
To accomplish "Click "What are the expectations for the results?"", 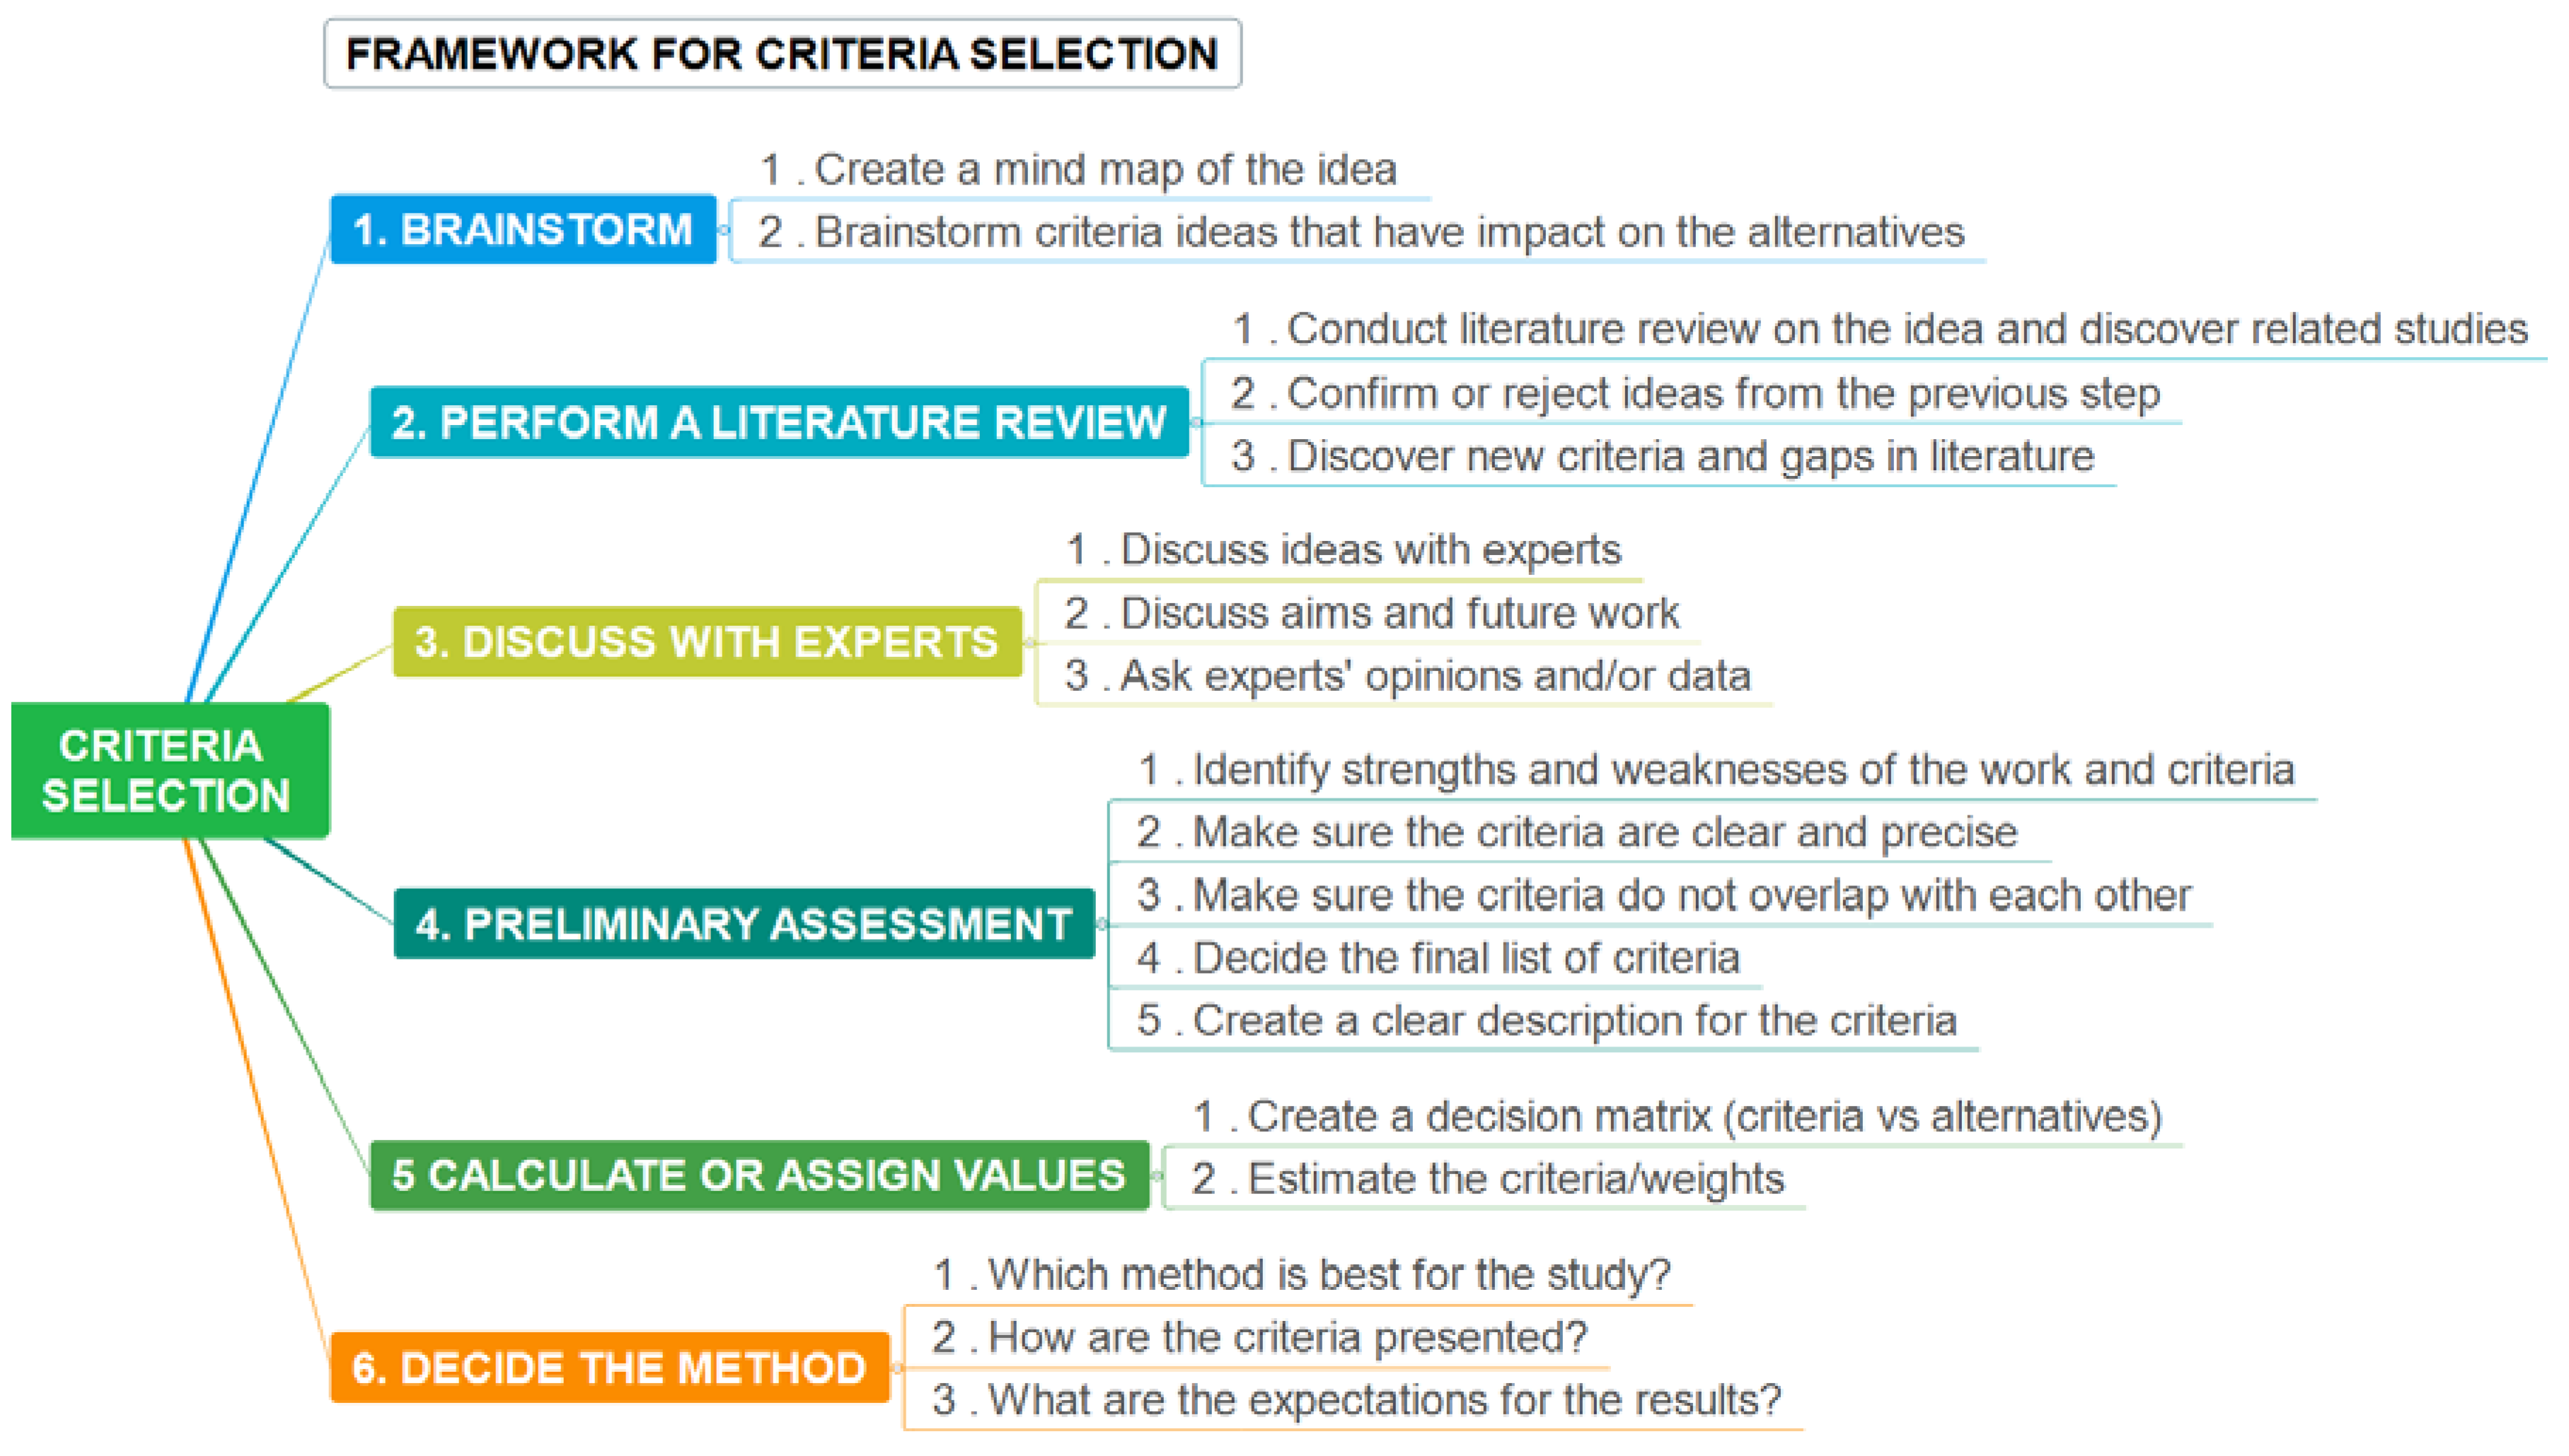I will 1356,1400.
